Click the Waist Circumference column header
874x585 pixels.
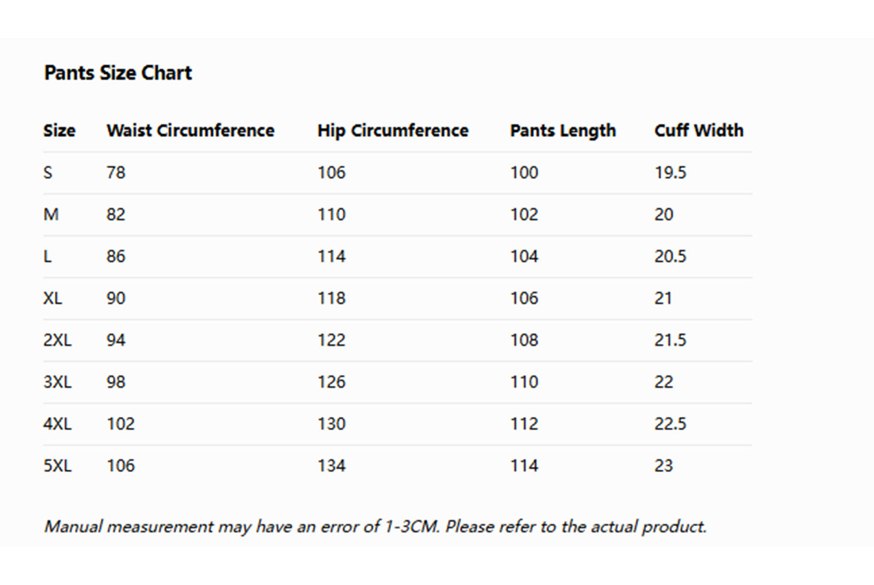point(190,131)
